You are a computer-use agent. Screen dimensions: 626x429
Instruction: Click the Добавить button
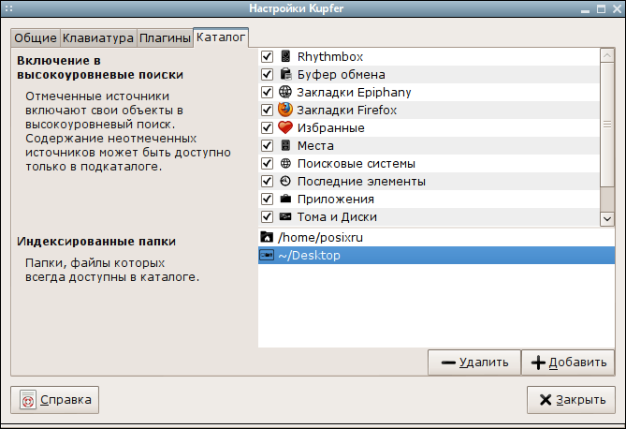(x=568, y=362)
